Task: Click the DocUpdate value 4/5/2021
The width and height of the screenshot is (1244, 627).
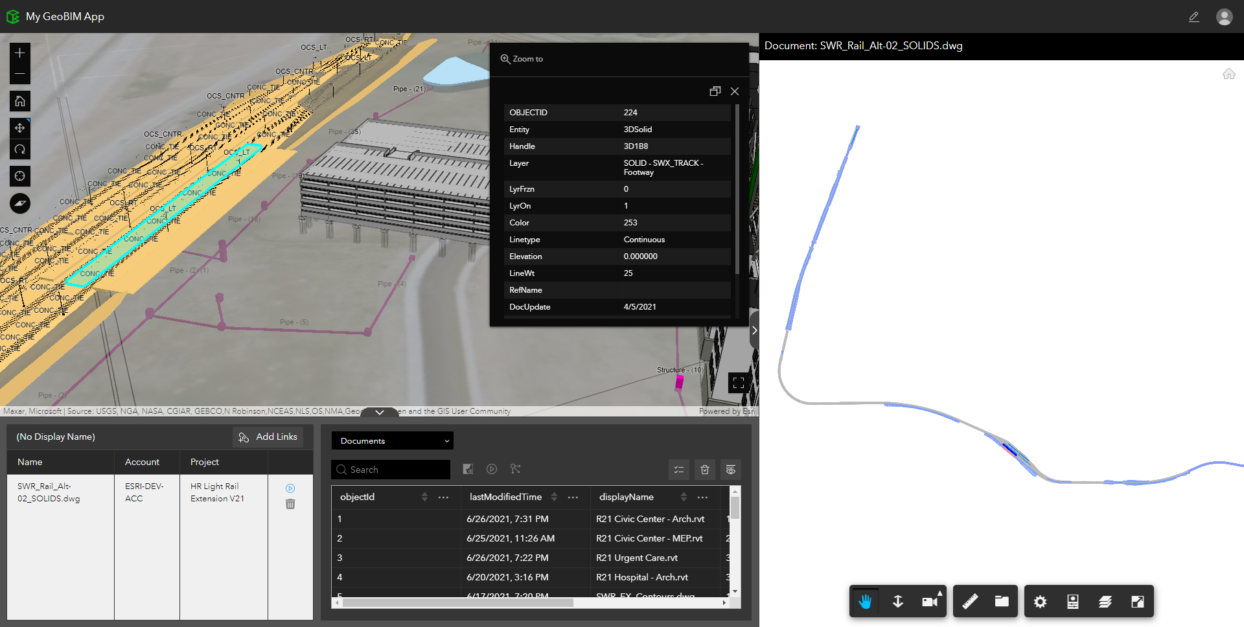Action: 640,307
